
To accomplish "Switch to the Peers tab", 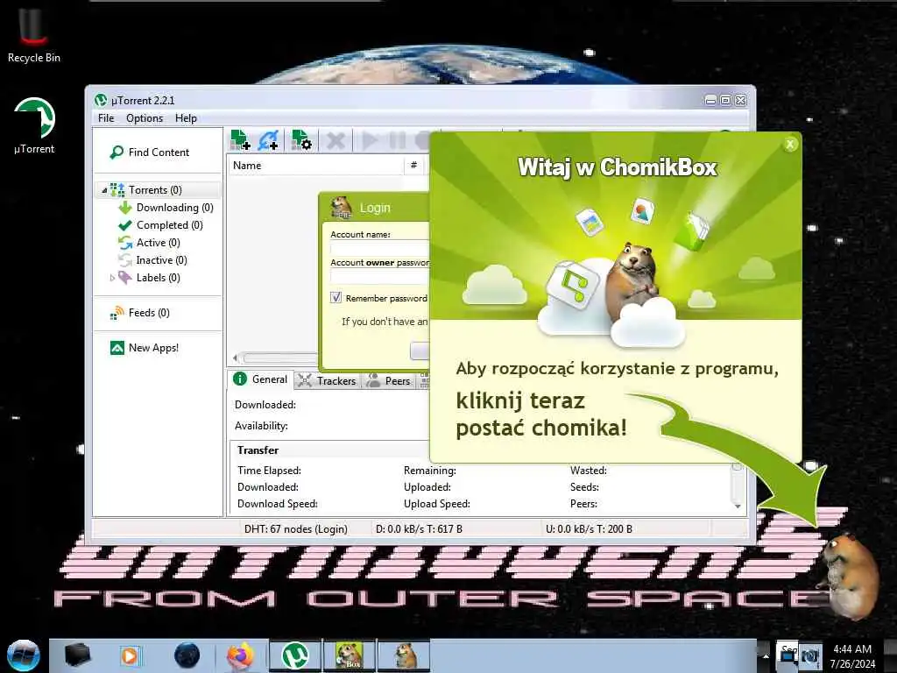I will tap(389, 380).
